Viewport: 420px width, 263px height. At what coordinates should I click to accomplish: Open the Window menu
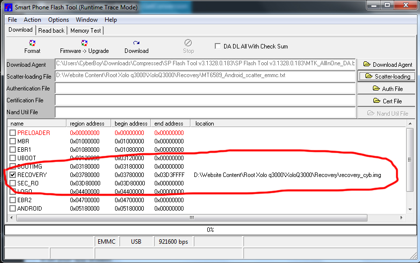tap(87, 20)
